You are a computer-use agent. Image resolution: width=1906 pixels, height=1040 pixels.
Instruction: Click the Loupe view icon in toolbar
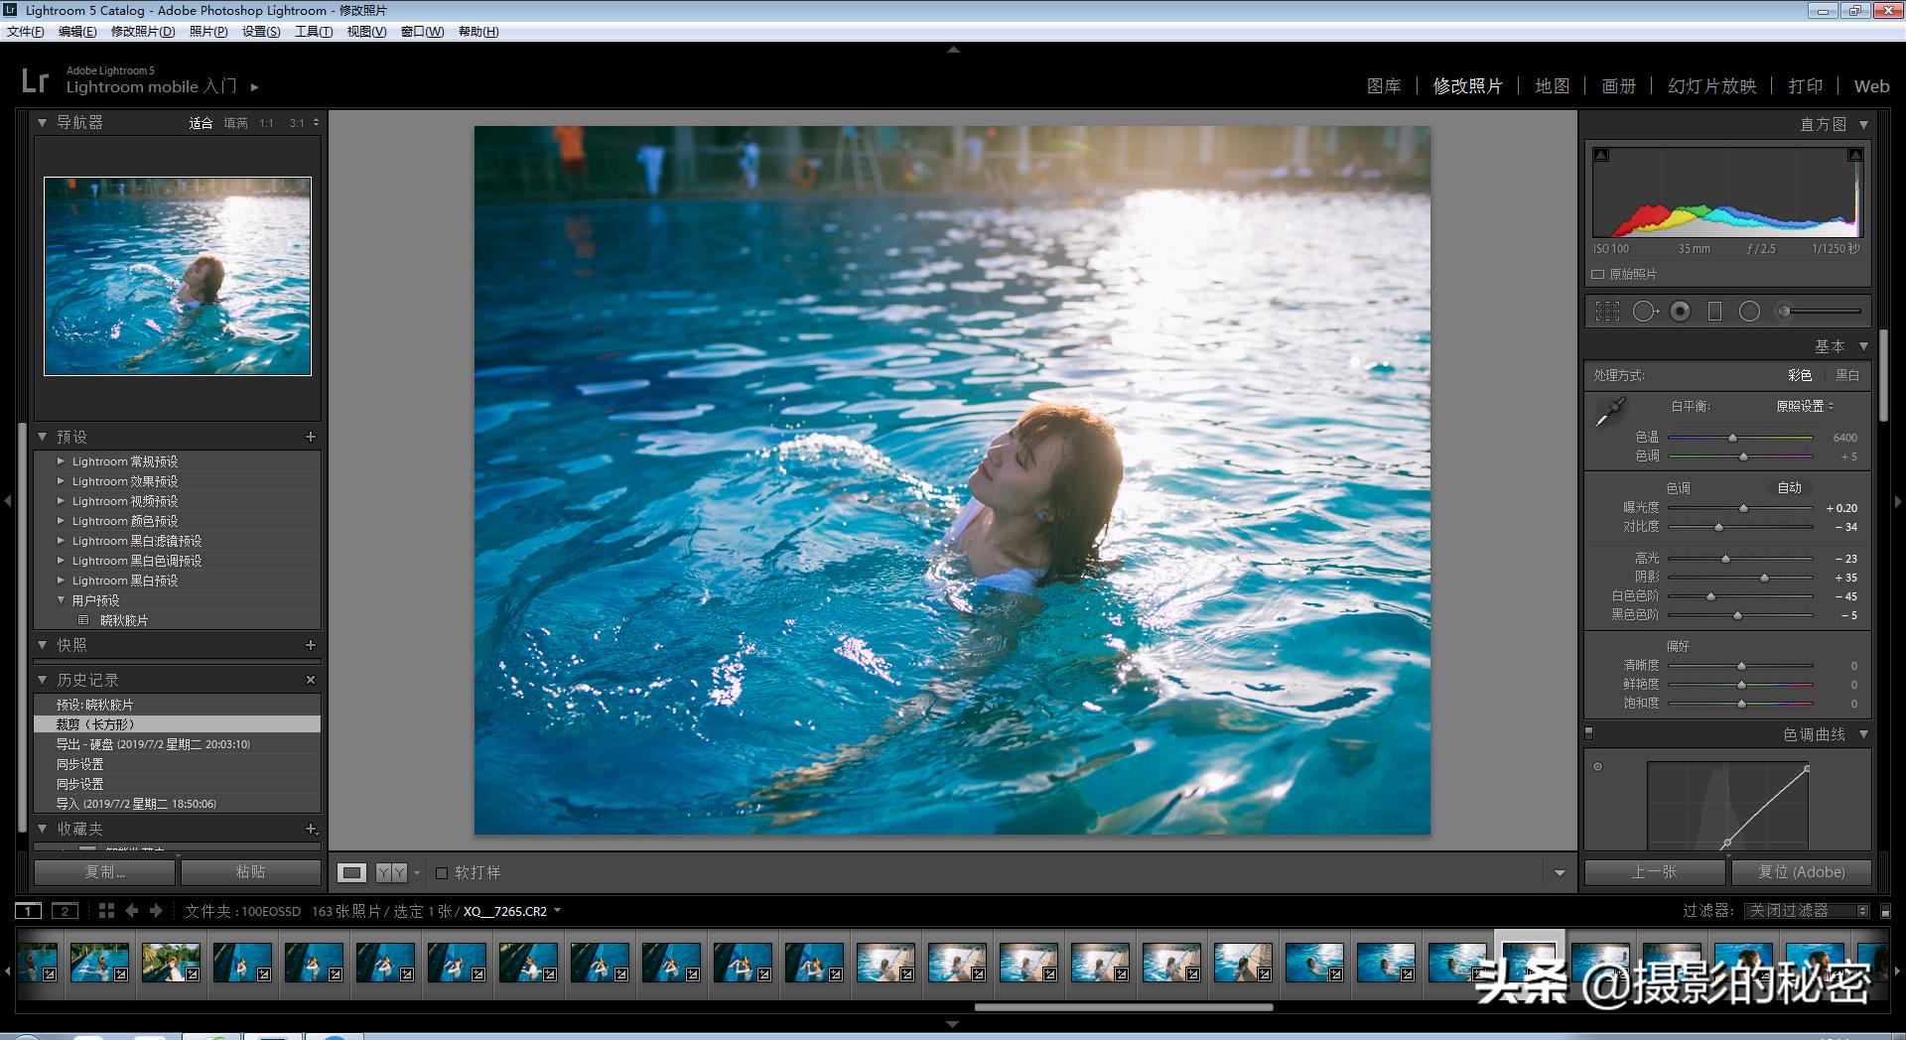point(351,872)
